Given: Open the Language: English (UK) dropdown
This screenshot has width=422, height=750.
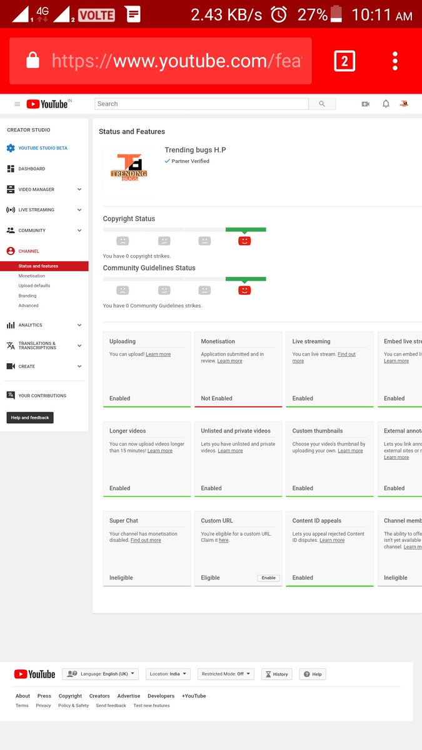Looking at the screenshot, I should 100,674.
